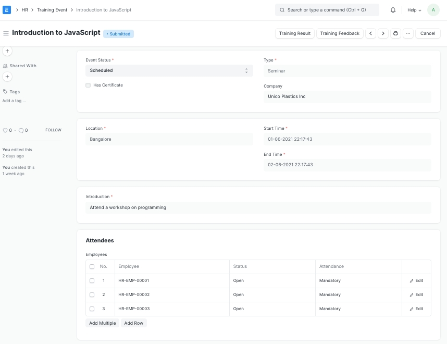
Task: Go to previous document arrow
Action: (x=370, y=33)
